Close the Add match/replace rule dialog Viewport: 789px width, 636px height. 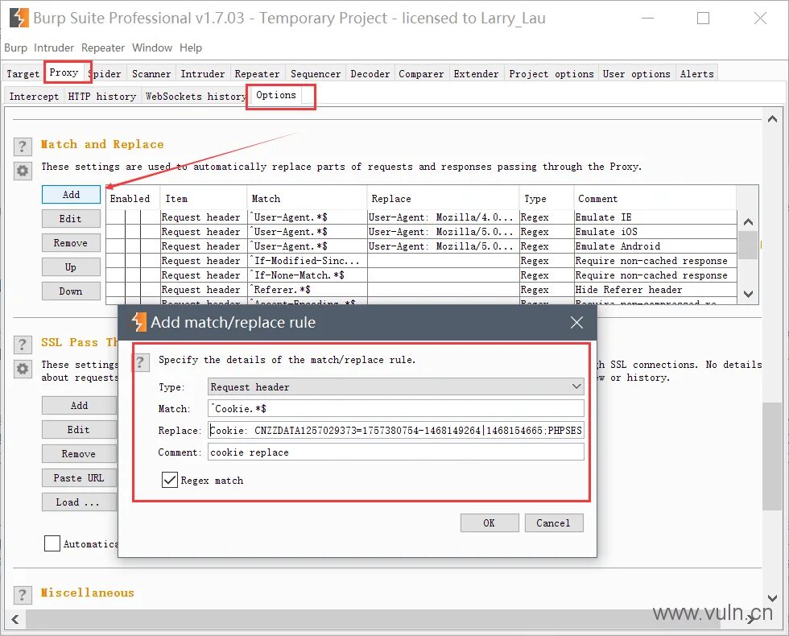click(576, 323)
